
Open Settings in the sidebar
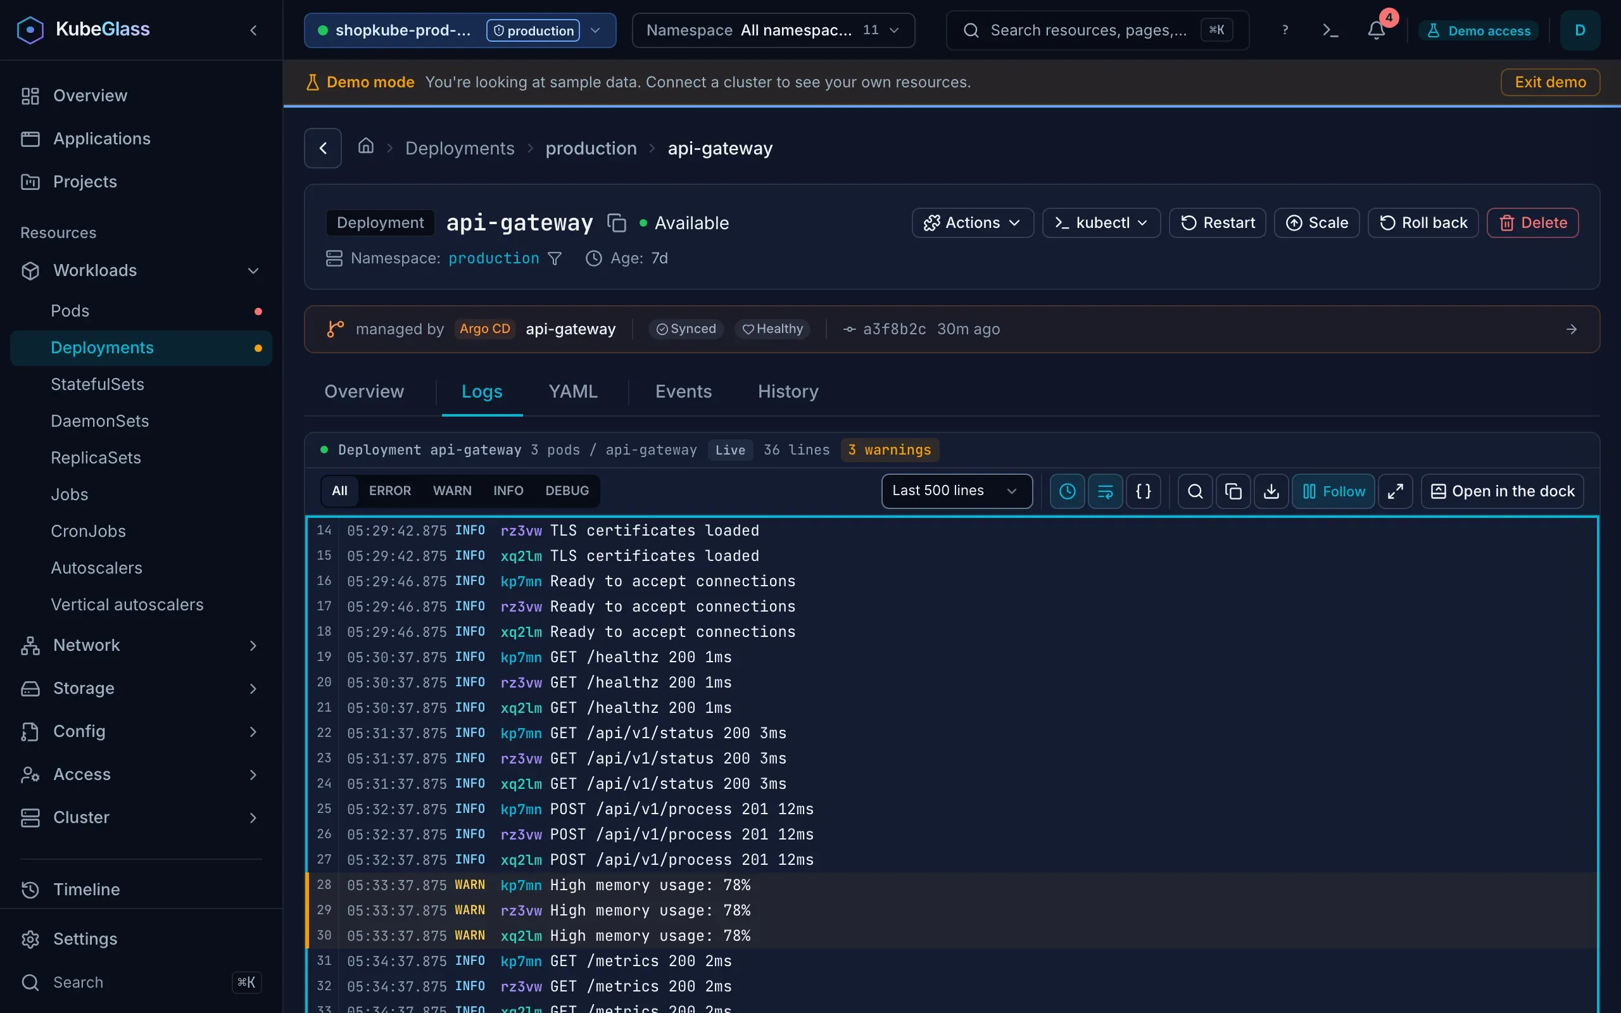coord(141,939)
